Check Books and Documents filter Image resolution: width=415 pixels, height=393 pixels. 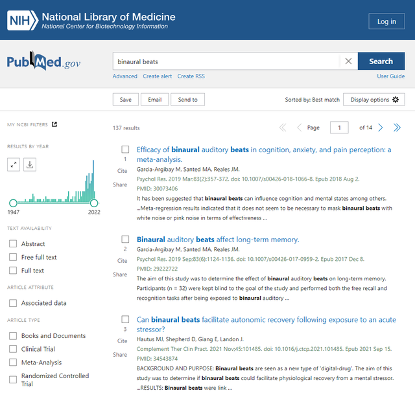tap(13, 336)
